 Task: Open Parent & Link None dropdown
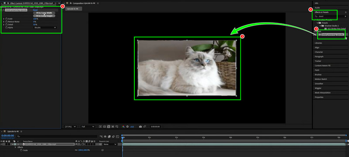(x=110, y=144)
